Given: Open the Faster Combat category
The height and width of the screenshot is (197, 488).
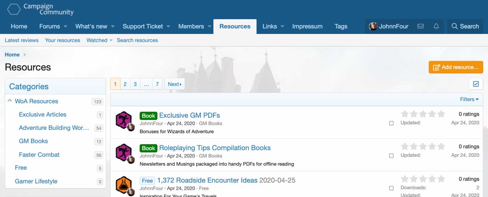Looking at the screenshot, I should pyautogui.click(x=39, y=155).
